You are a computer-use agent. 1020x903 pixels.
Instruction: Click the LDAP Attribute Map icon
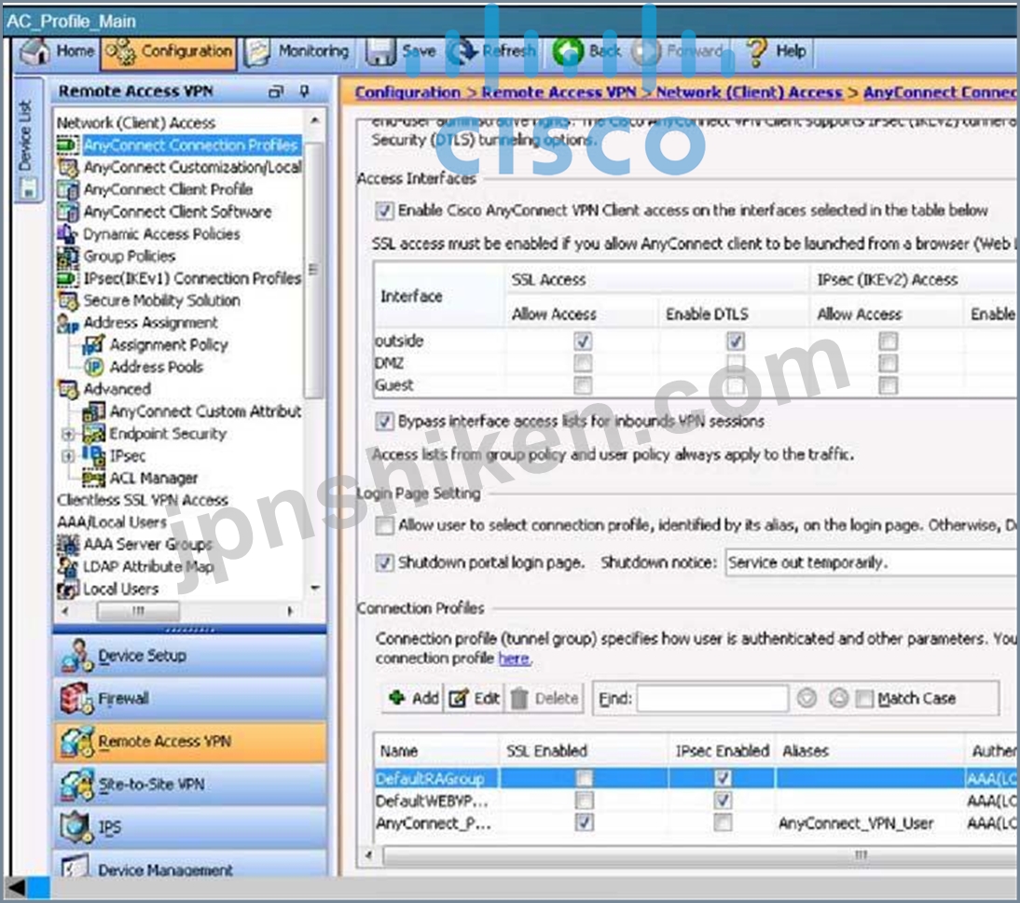(x=68, y=565)
